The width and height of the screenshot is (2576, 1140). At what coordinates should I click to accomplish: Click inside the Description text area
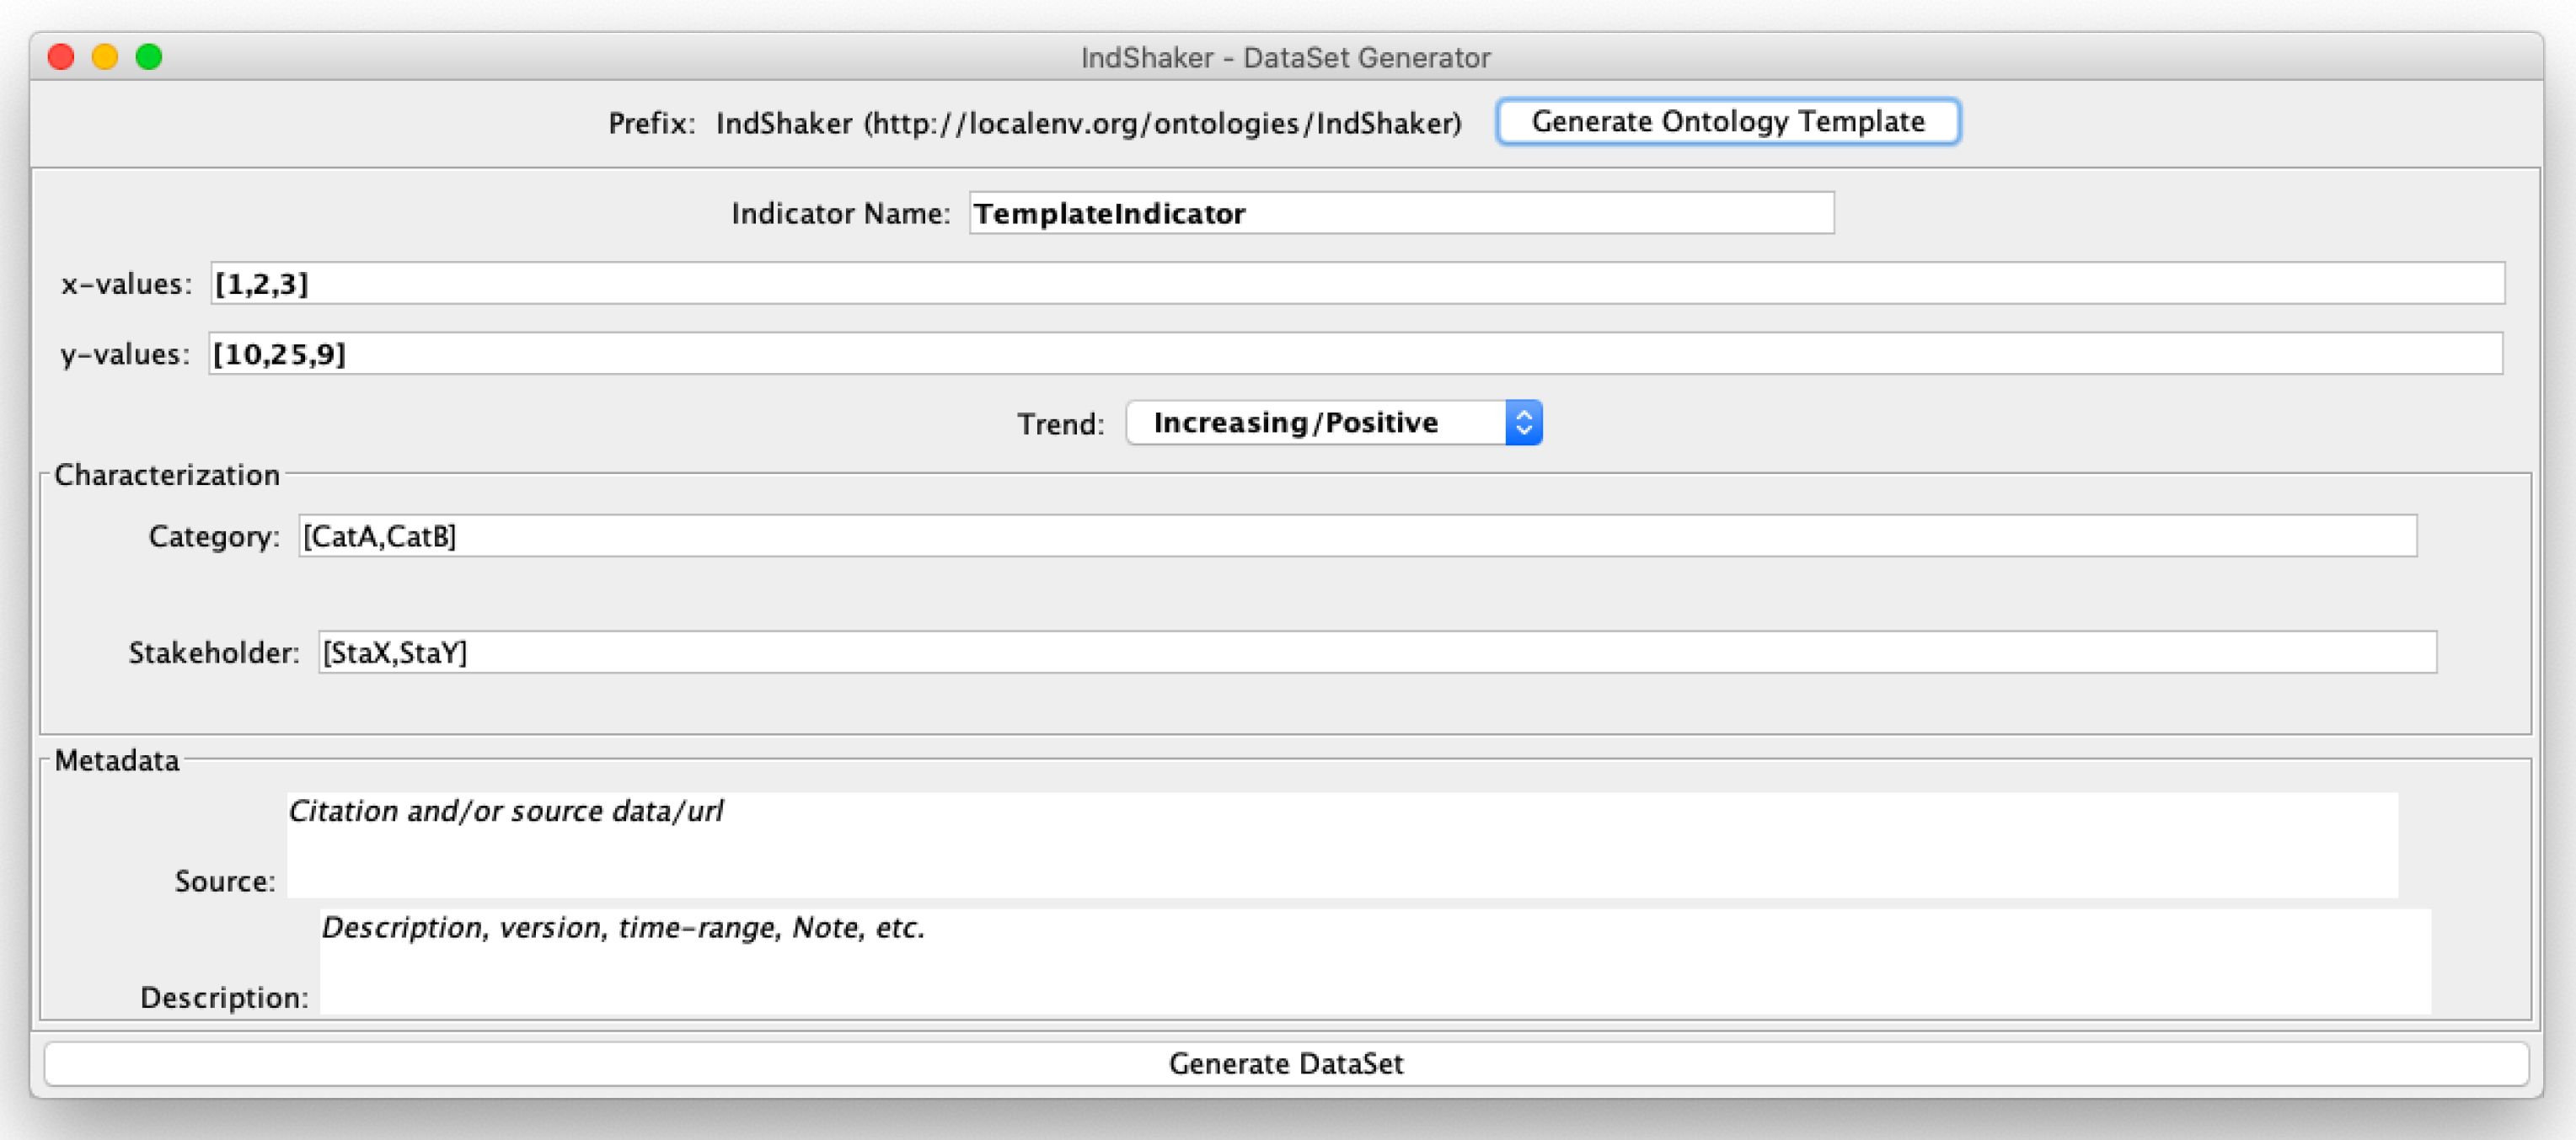(x=1374, y=962)
